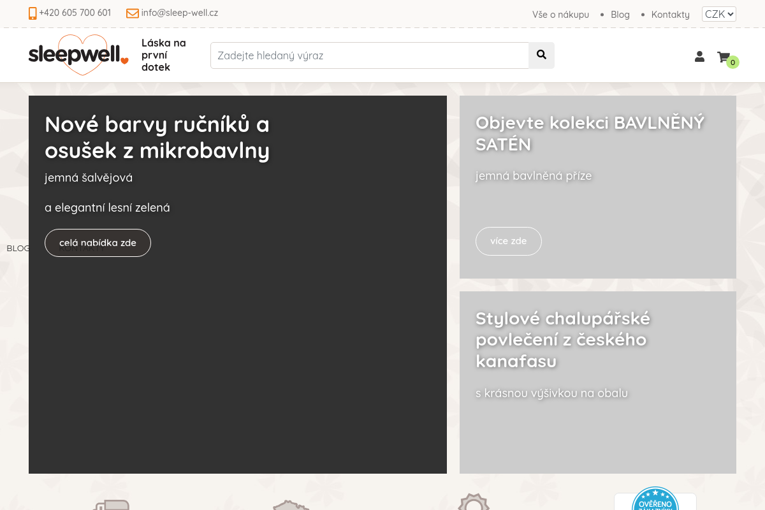Open Stylové chalupářské povlečení banner heading
765x510 pixels.
(563, 339)
